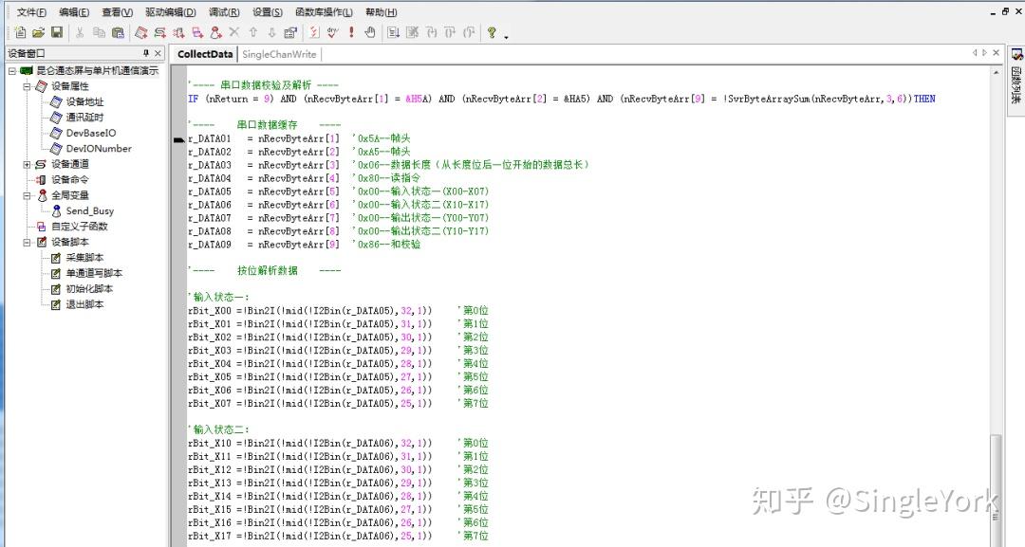
Task: Select 自定义子函数 in the device tree
Action: [80, 227]
